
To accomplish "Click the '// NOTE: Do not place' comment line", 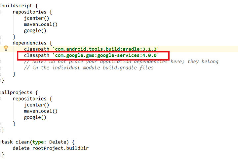I will (x=121, y=62).
